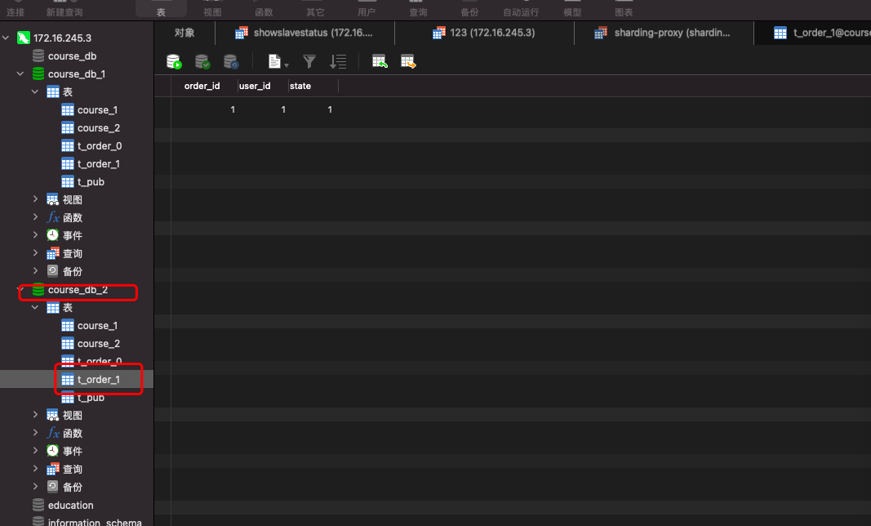Click 模型 in the top toolbar

tap(573, 12)
